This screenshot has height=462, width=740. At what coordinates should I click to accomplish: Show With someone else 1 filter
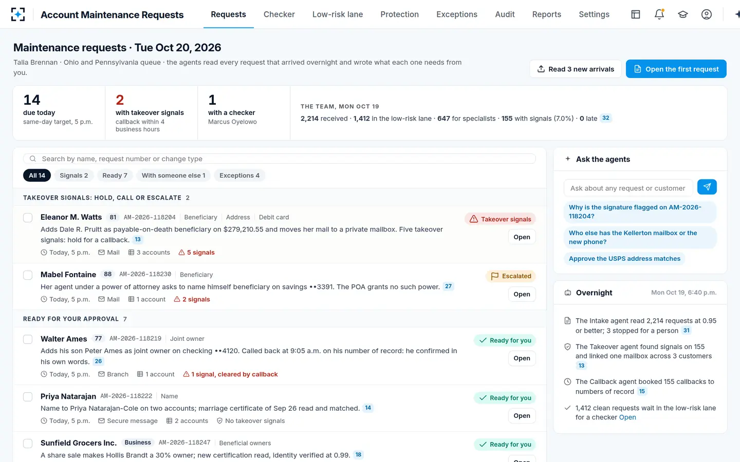pyautogui.click(x=173, y=176)
